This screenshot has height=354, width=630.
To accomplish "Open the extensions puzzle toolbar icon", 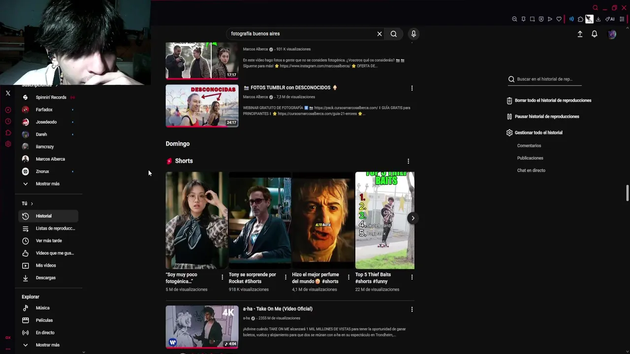I will tap(580, 19).
